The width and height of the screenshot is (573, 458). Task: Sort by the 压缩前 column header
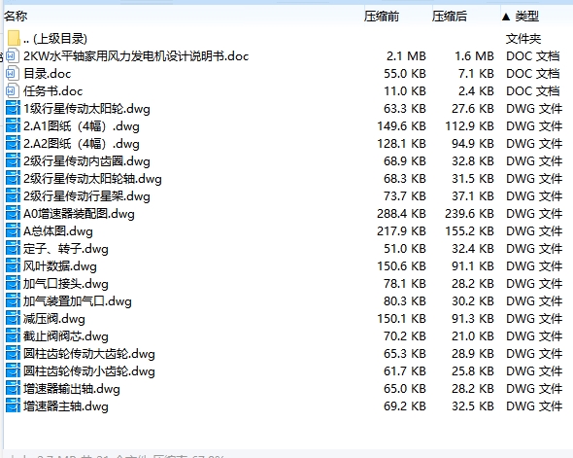(x=382, y=17)
